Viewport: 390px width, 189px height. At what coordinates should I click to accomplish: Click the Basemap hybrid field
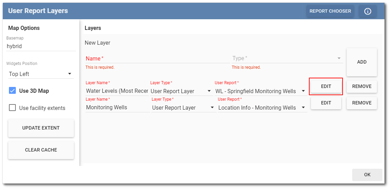tap(41, 46)
